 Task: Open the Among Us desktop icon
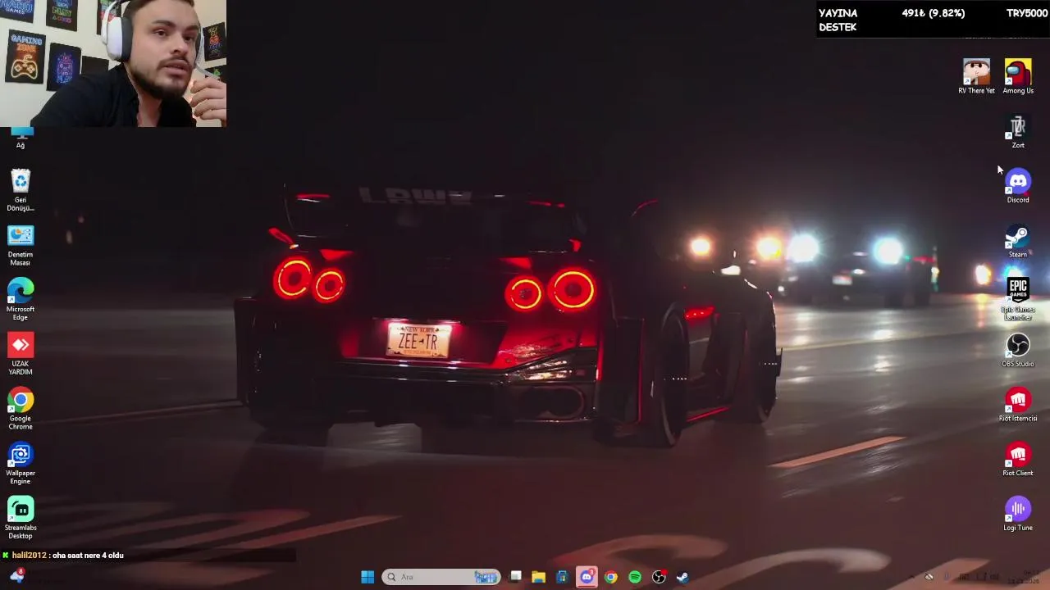(x=1018, y=76)
